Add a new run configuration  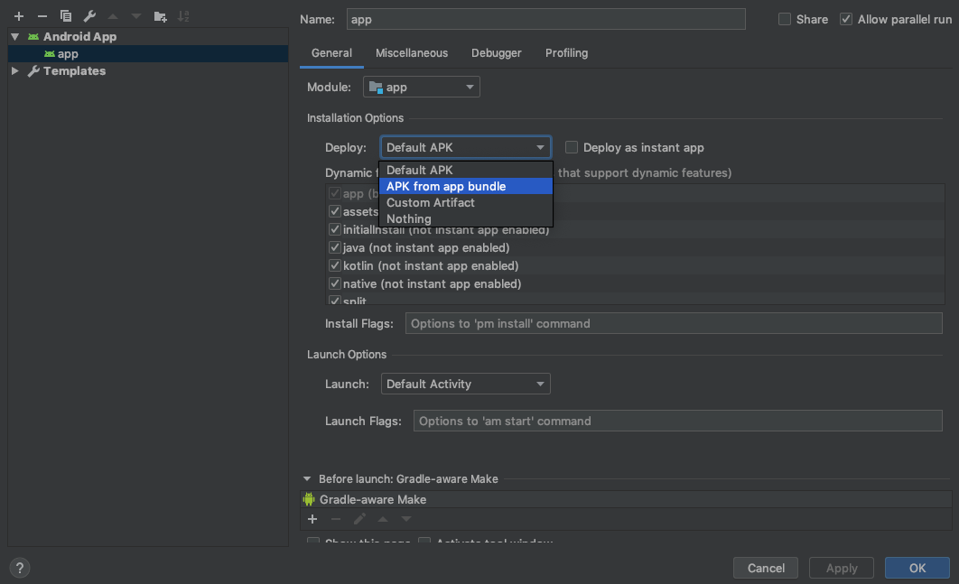(x=19, y=16)
